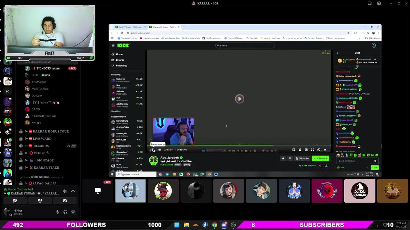Toggle theater mode in Kick player
This screenshot has width=410, height=230.
(x=306, y=149)
